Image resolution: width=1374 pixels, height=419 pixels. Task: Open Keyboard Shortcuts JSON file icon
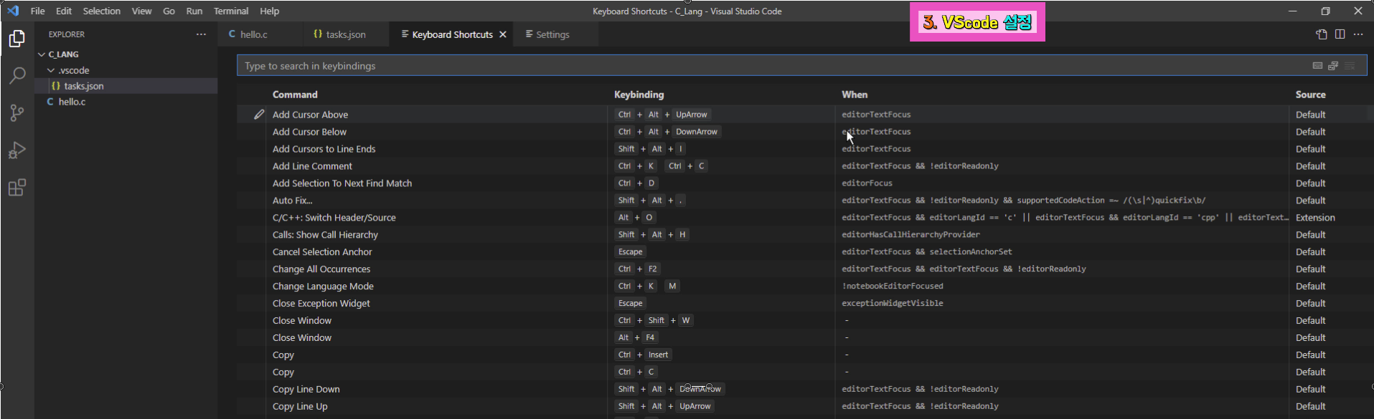(1322, 34)
